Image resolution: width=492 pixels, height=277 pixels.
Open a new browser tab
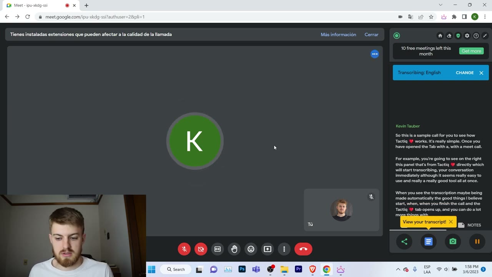pyautogui.click(x=86, y=5)
